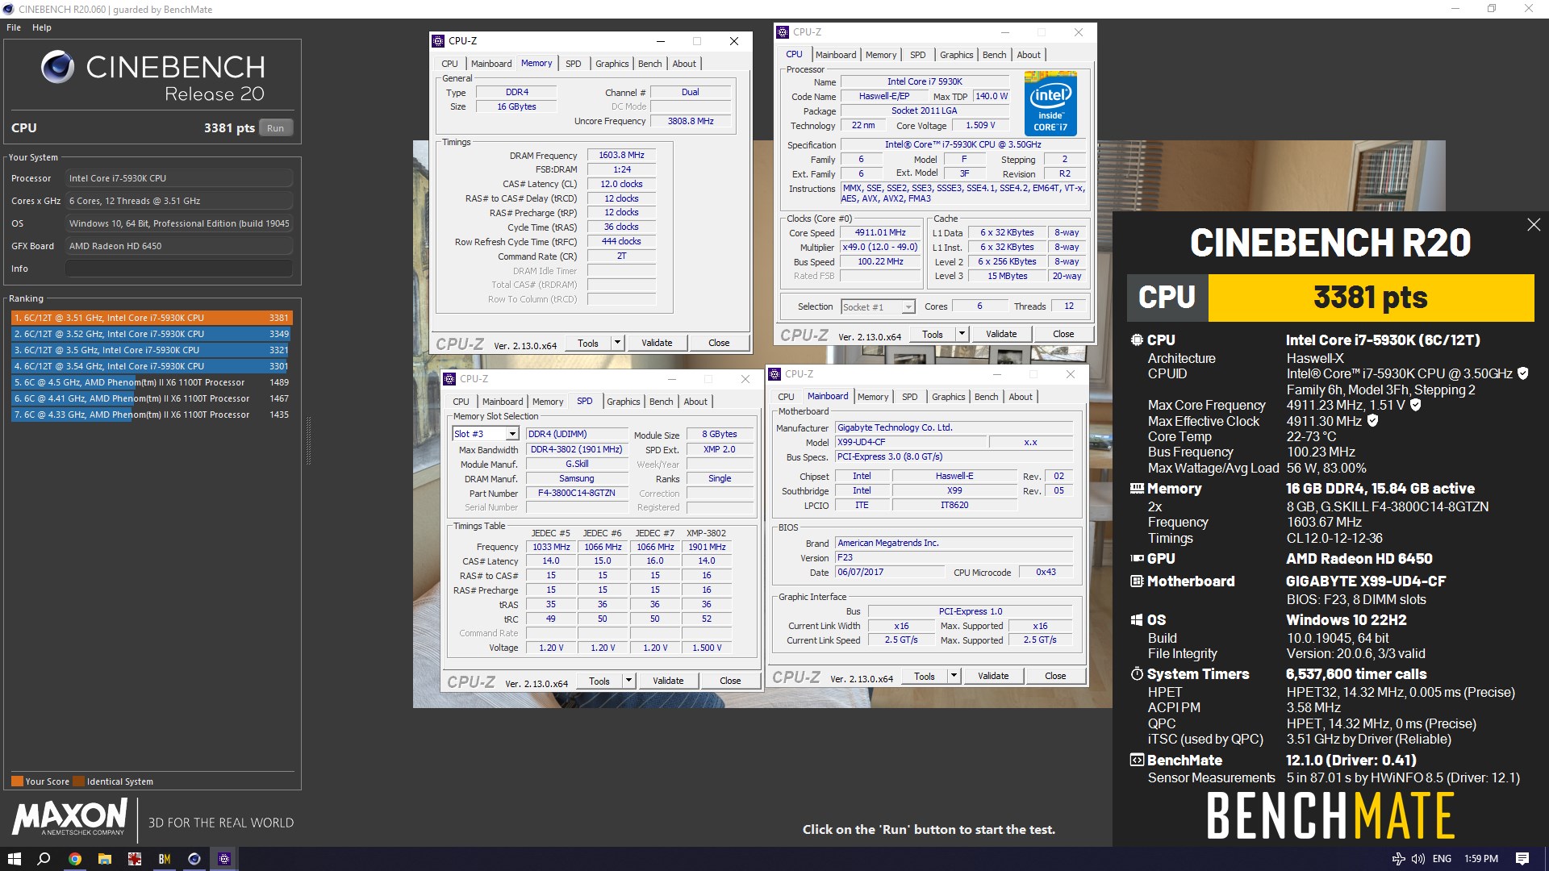Select Mainboard tab in Memory CPU-Z window
The height and width of the screenshot is (871, 1549).
pyautogui.click(x=491, y=64)
